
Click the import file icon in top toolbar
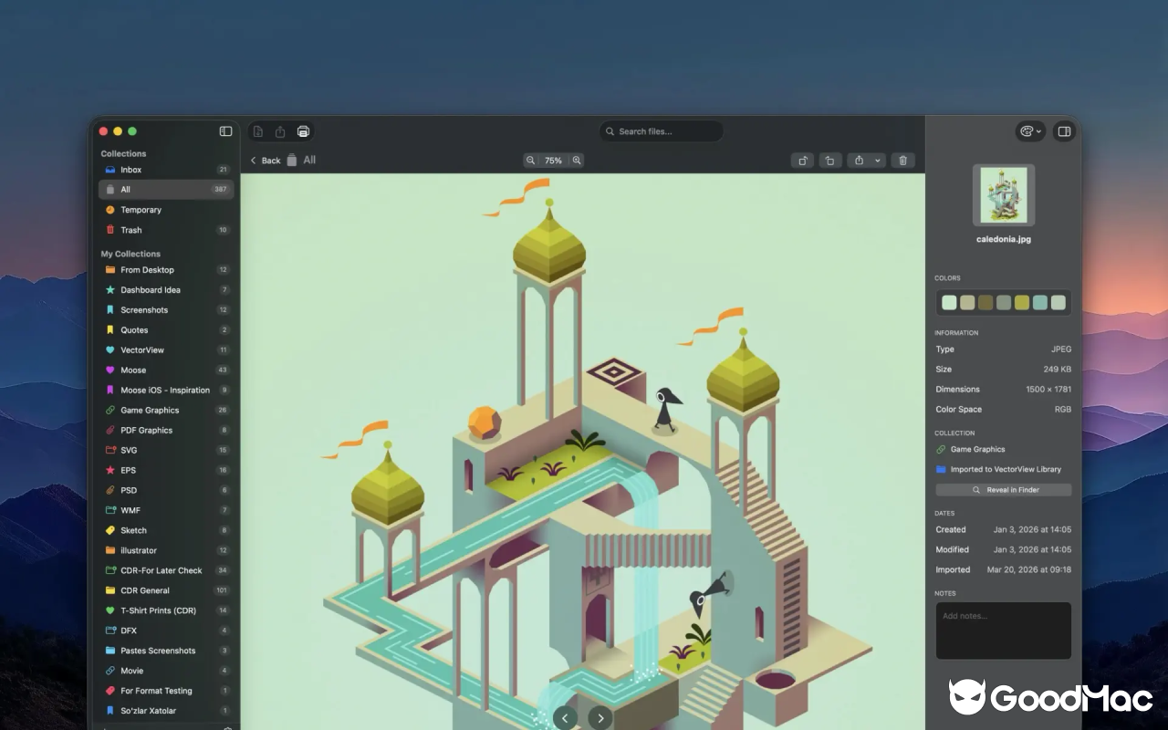[258, 131]
